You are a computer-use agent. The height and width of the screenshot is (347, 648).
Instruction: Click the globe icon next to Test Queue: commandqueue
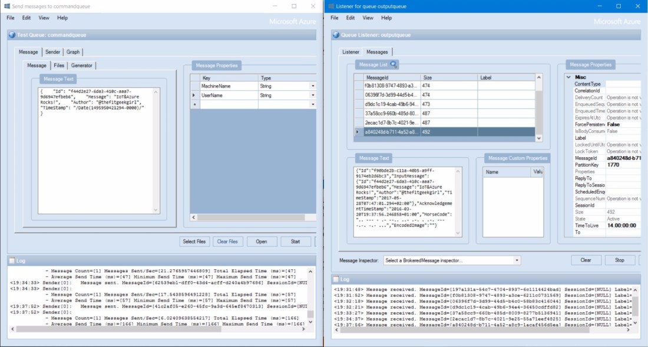12,35
